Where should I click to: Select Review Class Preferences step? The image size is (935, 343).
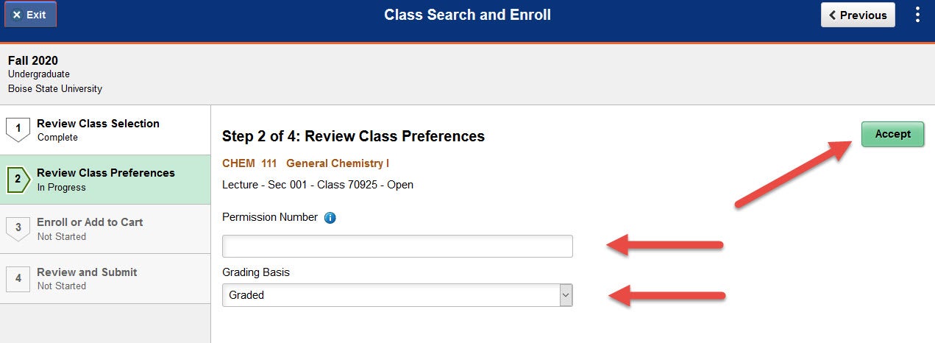pos(105,180)
